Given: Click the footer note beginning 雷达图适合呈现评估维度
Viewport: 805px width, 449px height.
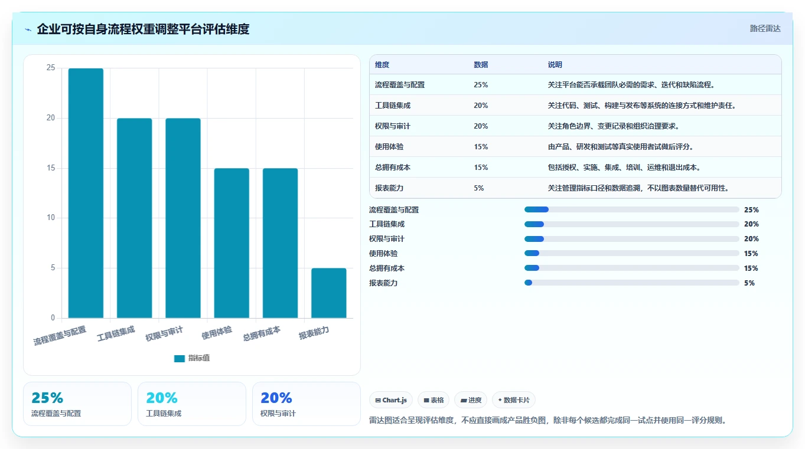Looking at the screenshot, I should [547, 421].
